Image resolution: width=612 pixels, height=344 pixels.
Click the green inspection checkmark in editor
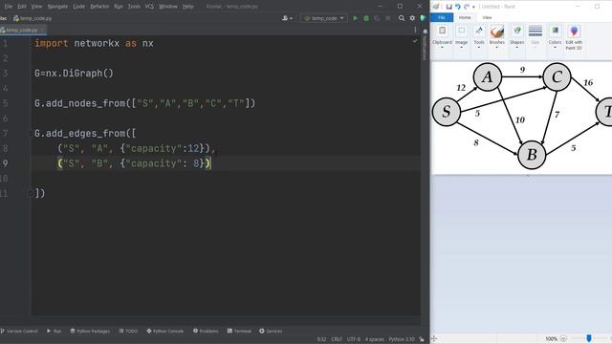(415, 41)
